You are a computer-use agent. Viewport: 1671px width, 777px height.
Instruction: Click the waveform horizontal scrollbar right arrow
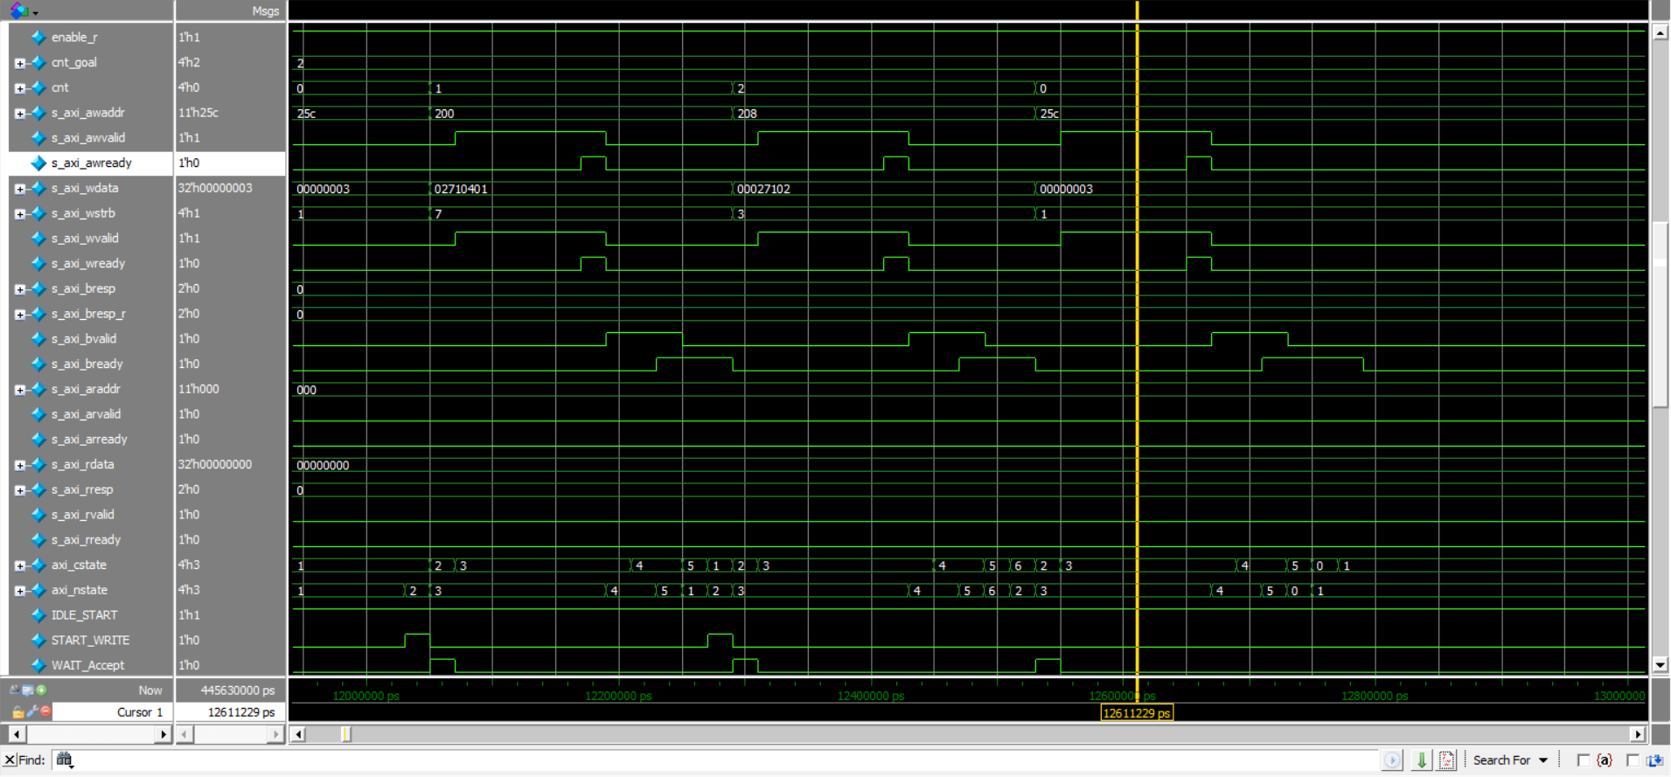pos(1637,734)
